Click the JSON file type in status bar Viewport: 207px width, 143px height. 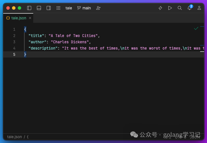coord(195,137)
